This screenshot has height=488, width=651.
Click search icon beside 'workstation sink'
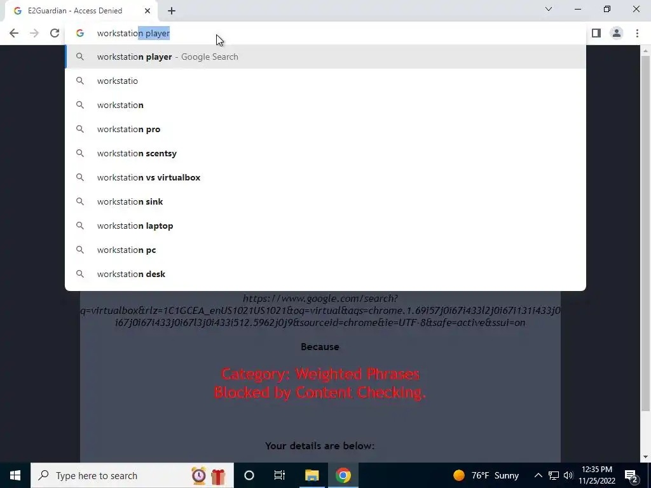(80, 201)
